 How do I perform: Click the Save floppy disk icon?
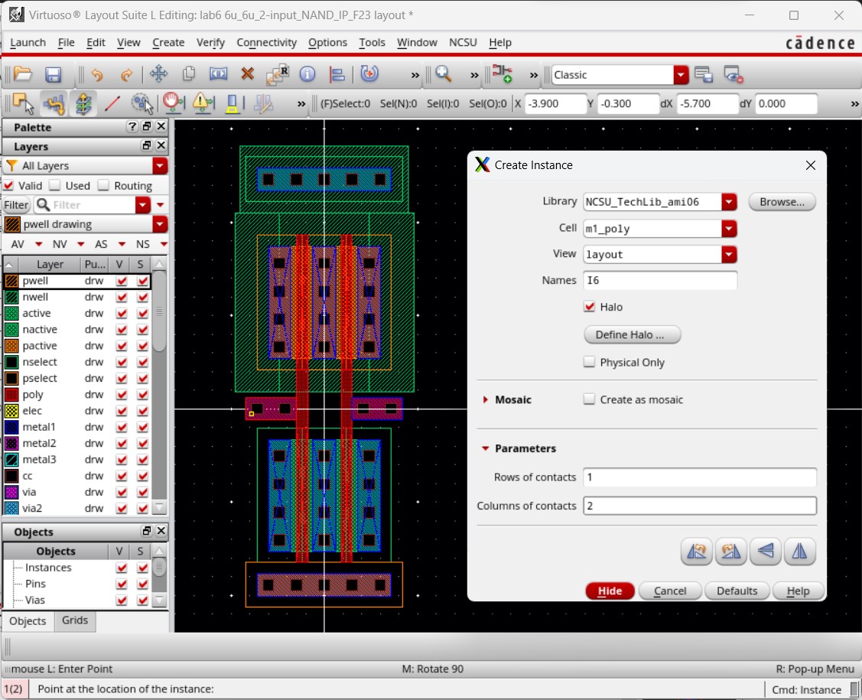coord(53,74)
